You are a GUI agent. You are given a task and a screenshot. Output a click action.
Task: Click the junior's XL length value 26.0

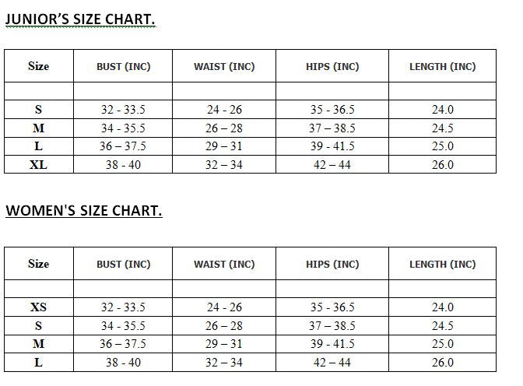tap(442, 164)
